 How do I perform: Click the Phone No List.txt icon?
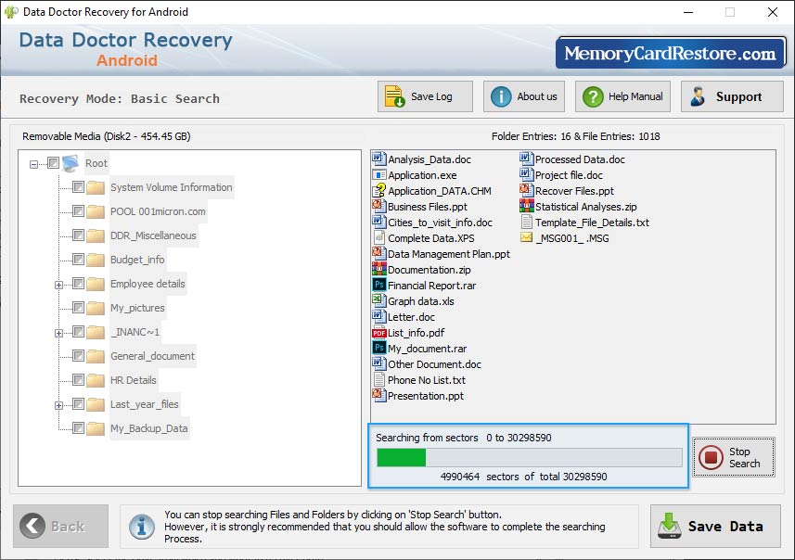click(x=378, y=379)
